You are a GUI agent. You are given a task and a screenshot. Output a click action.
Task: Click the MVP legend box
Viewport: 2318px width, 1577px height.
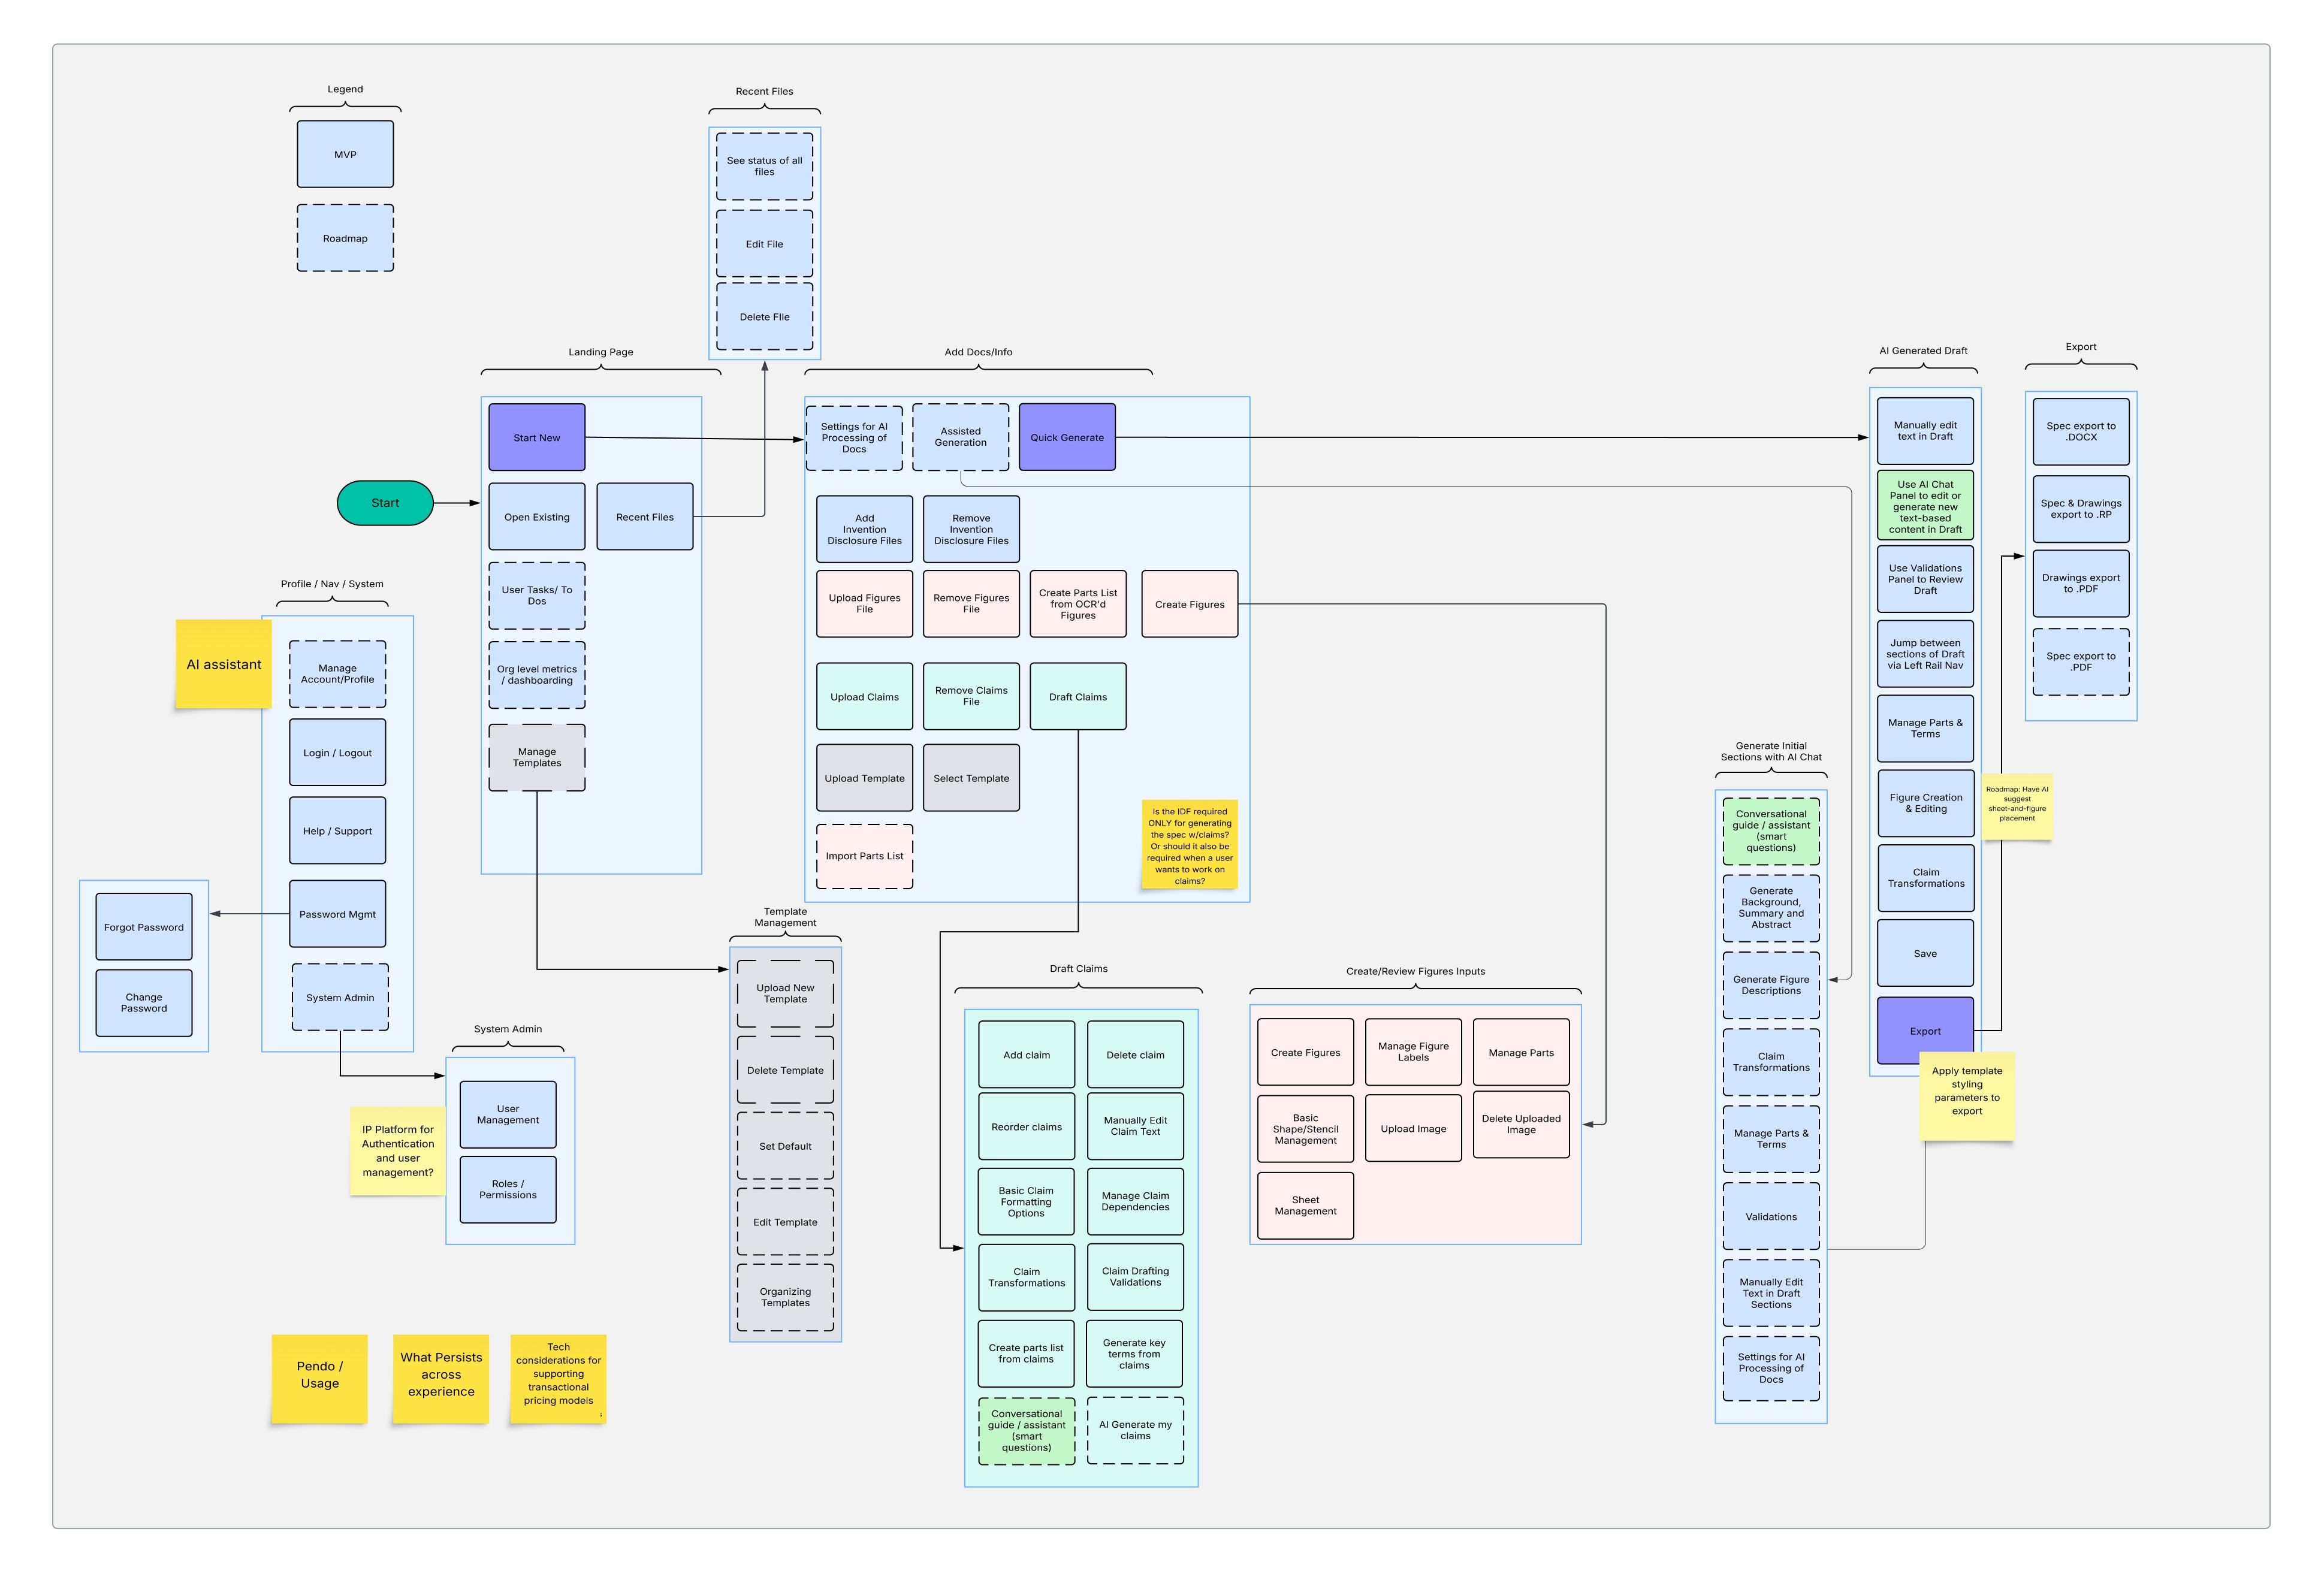tap(345, 155)
